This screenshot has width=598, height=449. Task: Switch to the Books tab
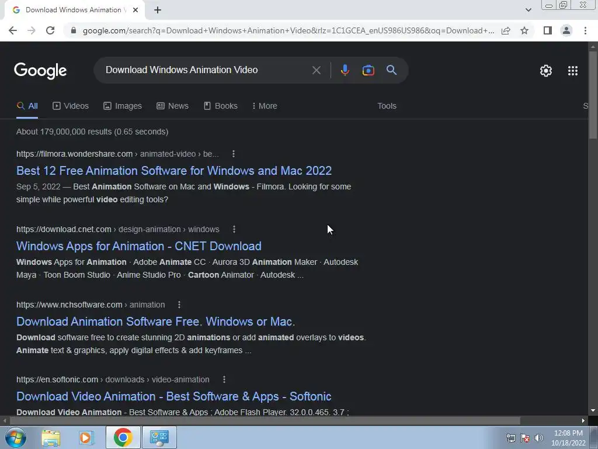(x=220, y=106)
